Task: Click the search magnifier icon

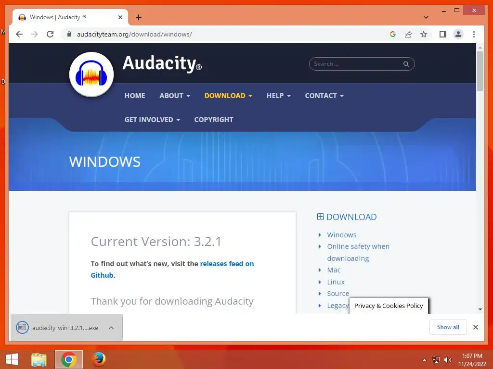Action: pos(406,64)
